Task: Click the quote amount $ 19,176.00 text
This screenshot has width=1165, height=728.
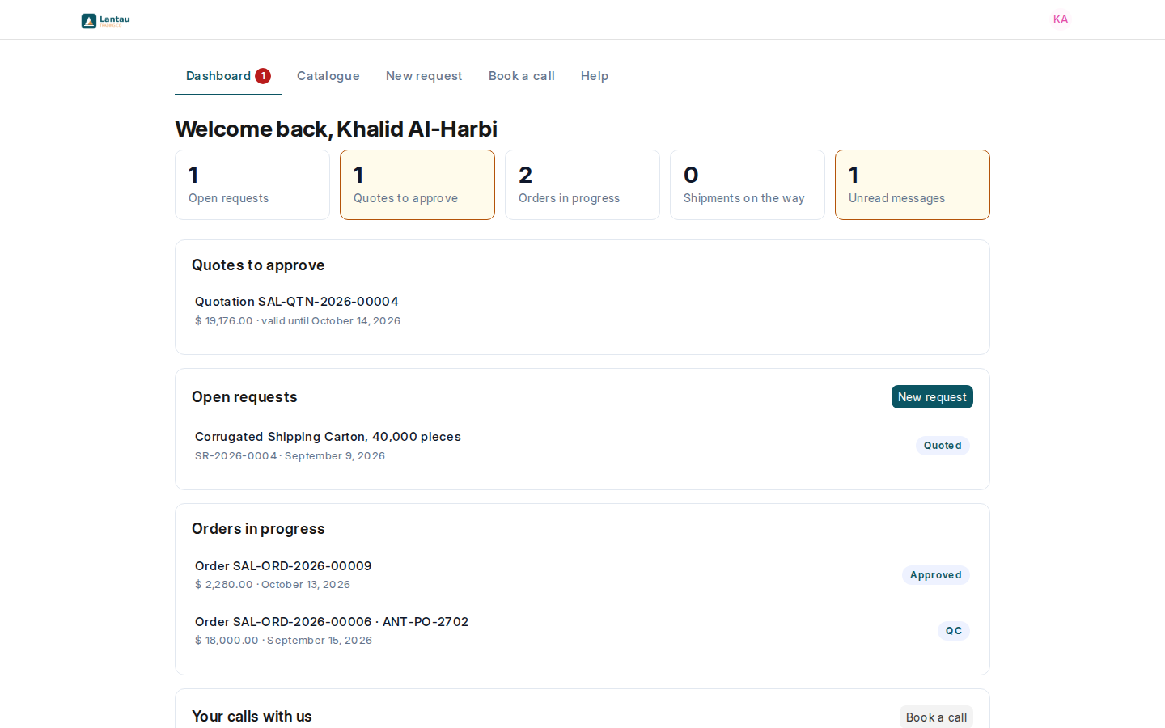Action: 224,321
